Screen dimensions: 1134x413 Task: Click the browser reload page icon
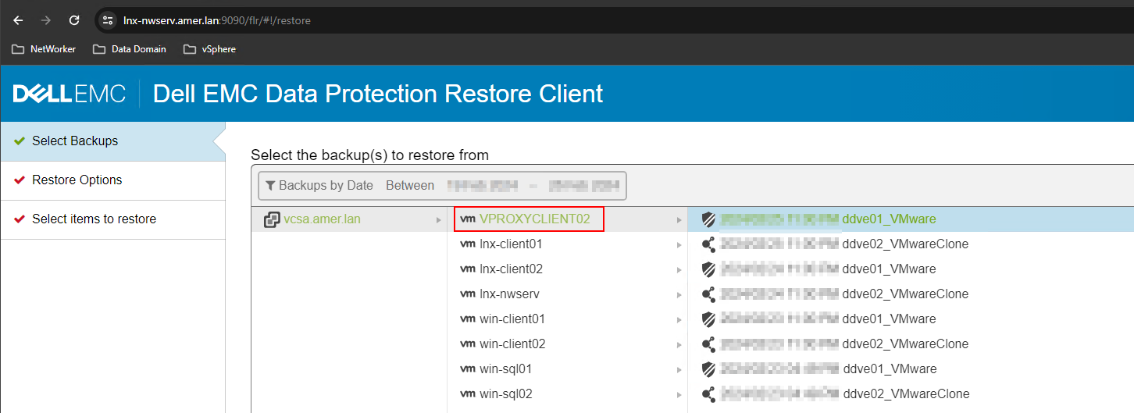(x=74, y=20)
